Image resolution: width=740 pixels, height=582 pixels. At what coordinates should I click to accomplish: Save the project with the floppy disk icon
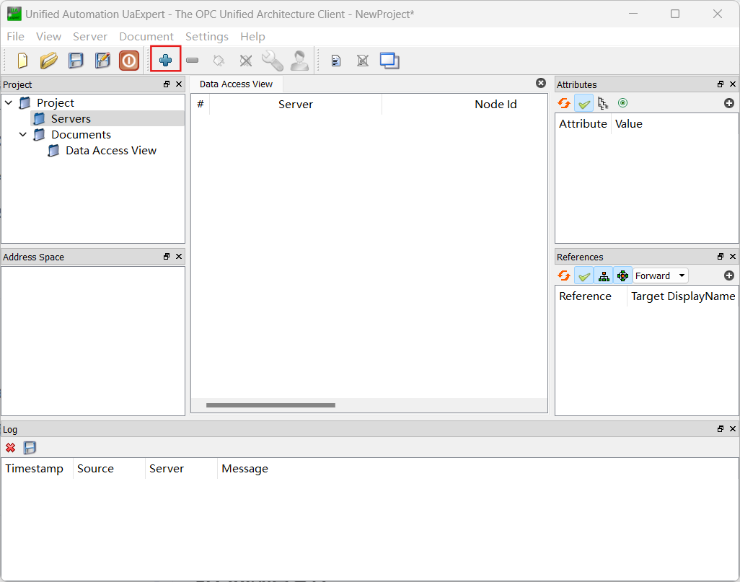[76, 61]
